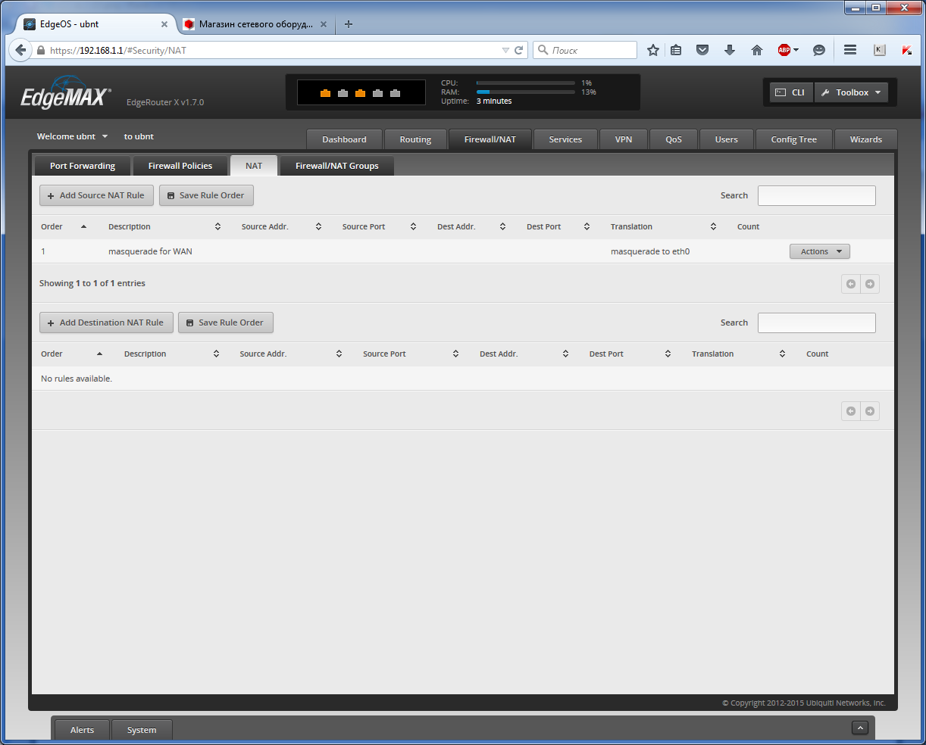The width and height of the screenshot is (926, 745).
Task: Click the Firefox downloads arrow icon
Action: pos(729,50)
